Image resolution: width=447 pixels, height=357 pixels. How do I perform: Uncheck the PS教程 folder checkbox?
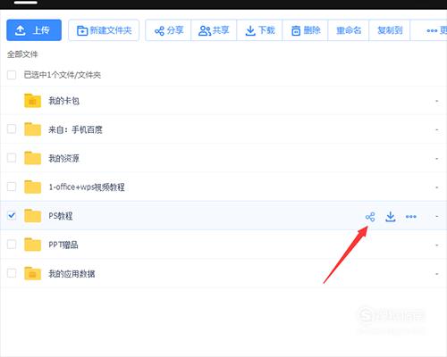click(12, 215)
